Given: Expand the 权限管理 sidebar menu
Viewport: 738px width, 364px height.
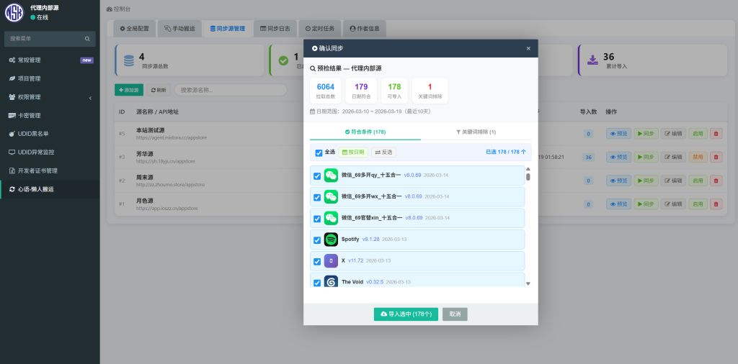Looking at the screenshot, I should (x=50, y=97).
